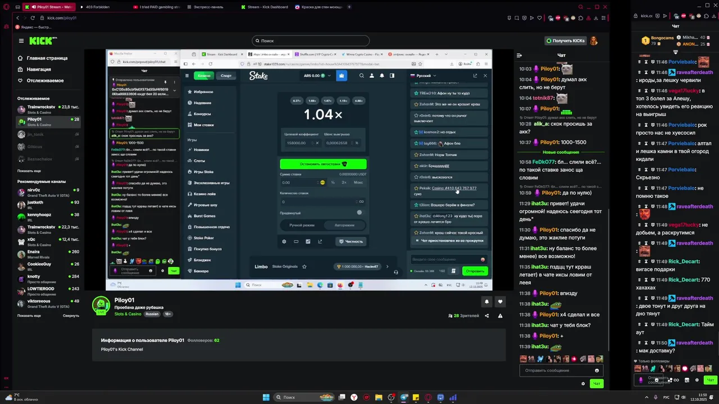Open popout chat settings gear
The width and height of the screenshot is (719, 404).
tap(697, 380)
